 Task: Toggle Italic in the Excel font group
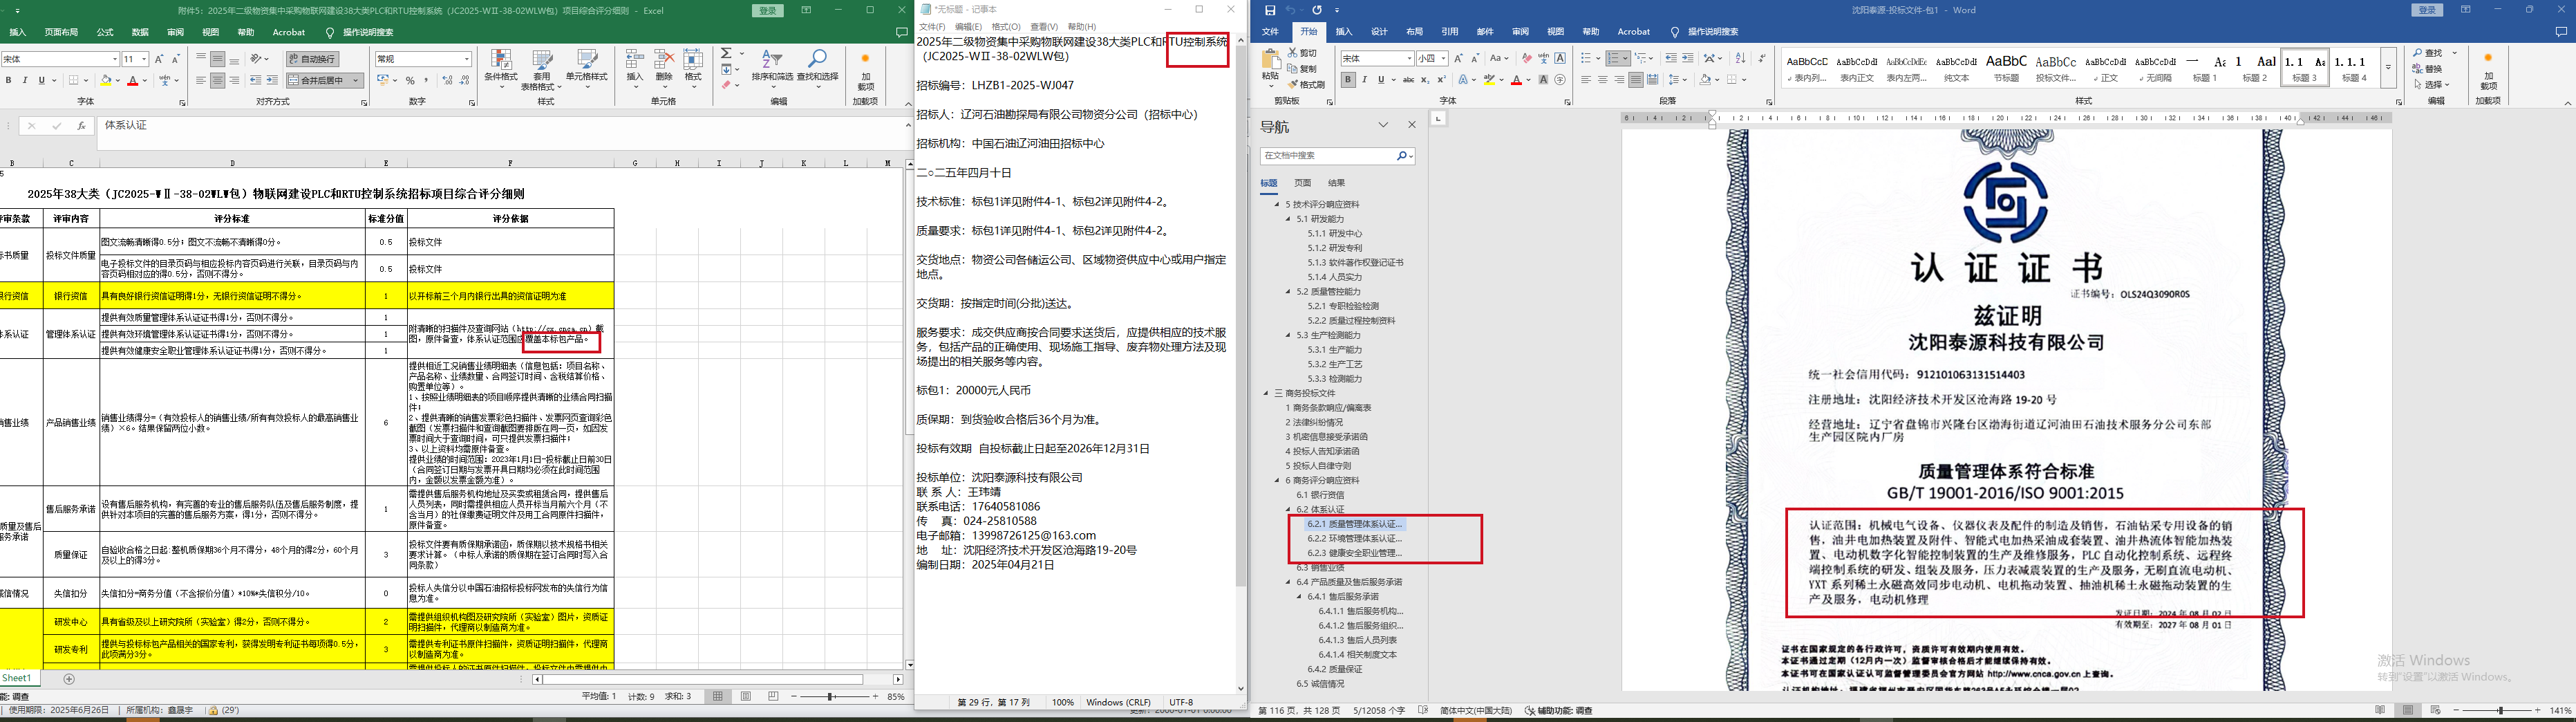coord(25,80)
